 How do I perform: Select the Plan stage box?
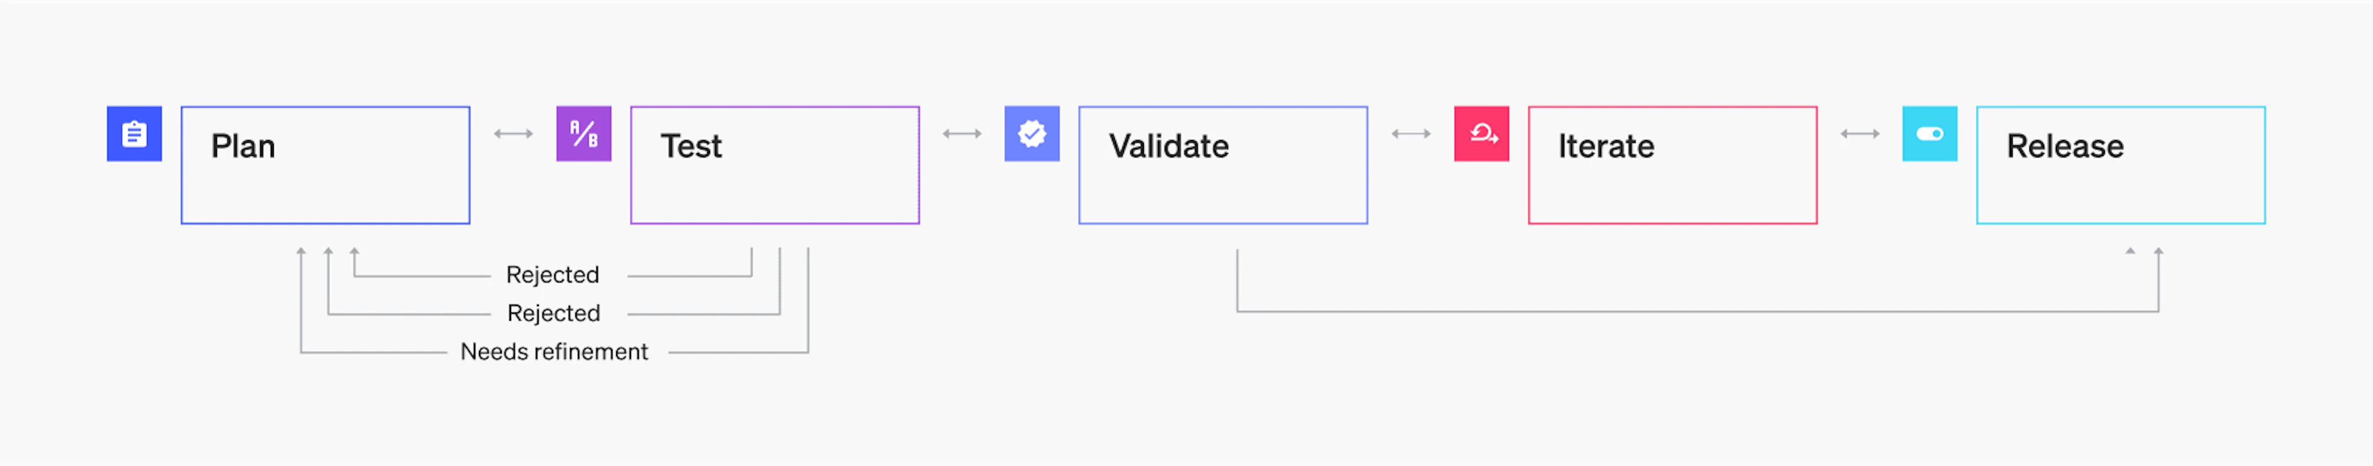(x=325, y=184)
